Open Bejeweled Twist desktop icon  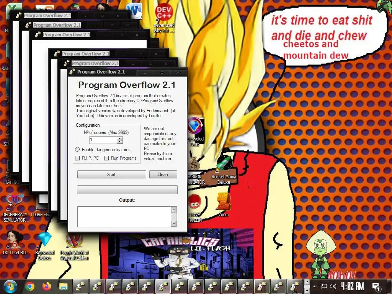[x=196, y=132]
